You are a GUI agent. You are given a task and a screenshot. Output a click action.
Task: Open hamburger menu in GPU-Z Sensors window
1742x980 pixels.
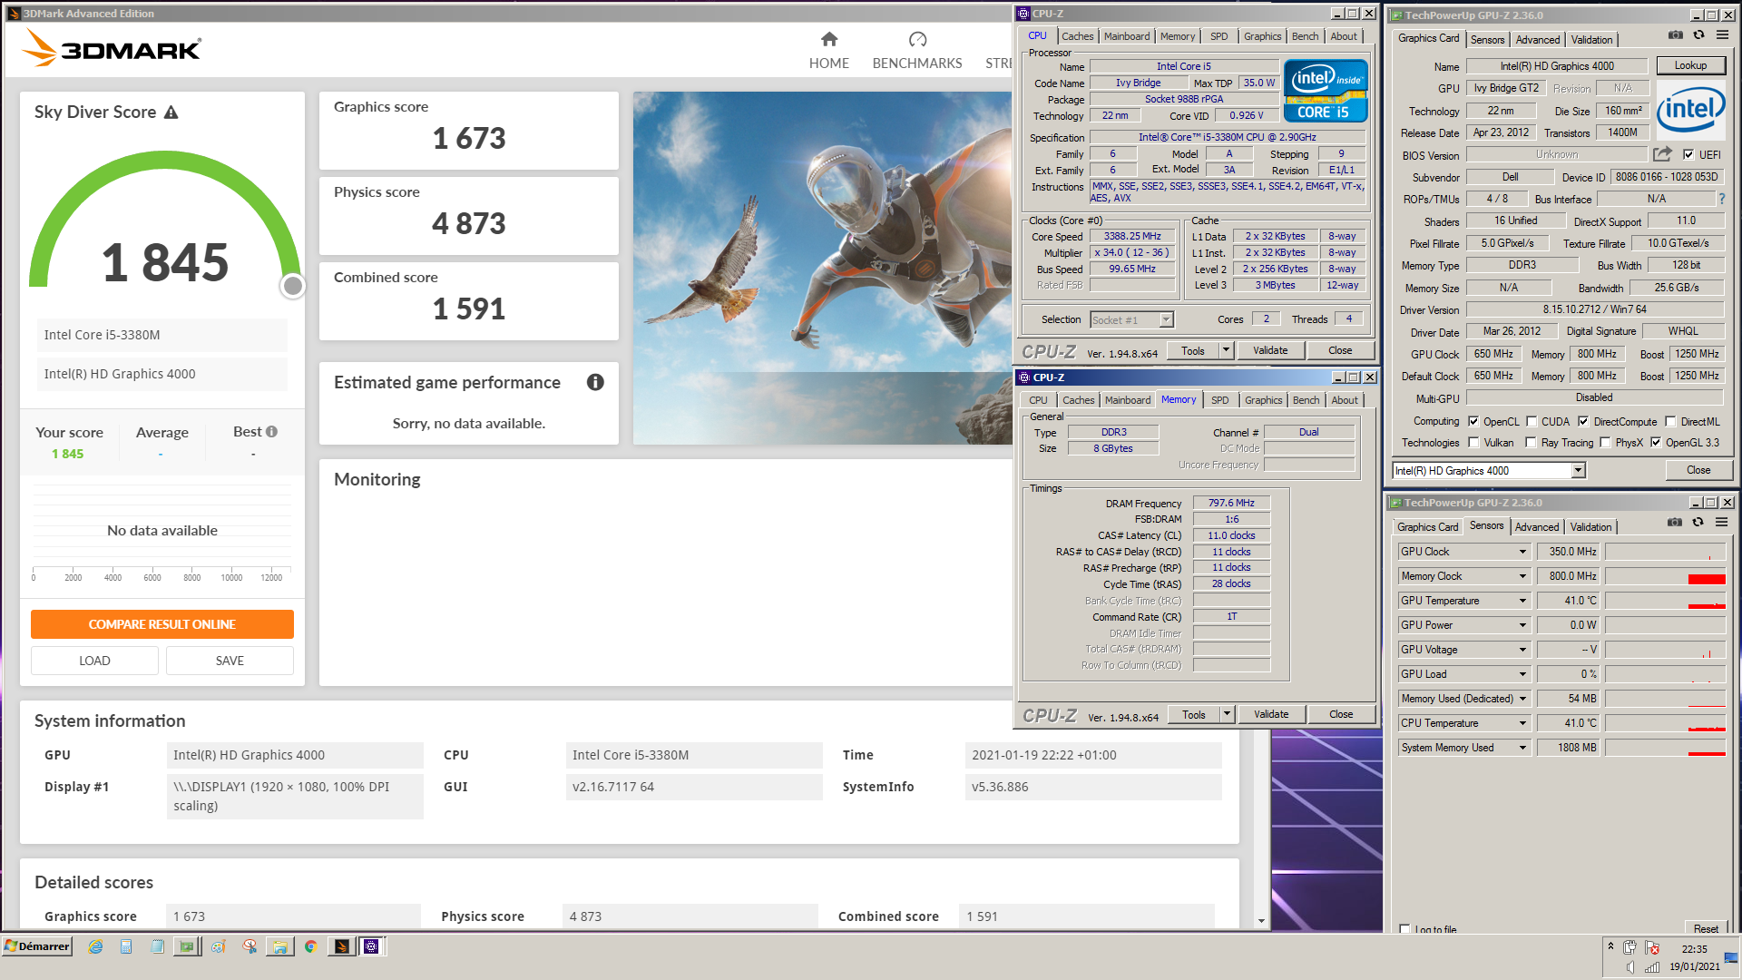1721,523
